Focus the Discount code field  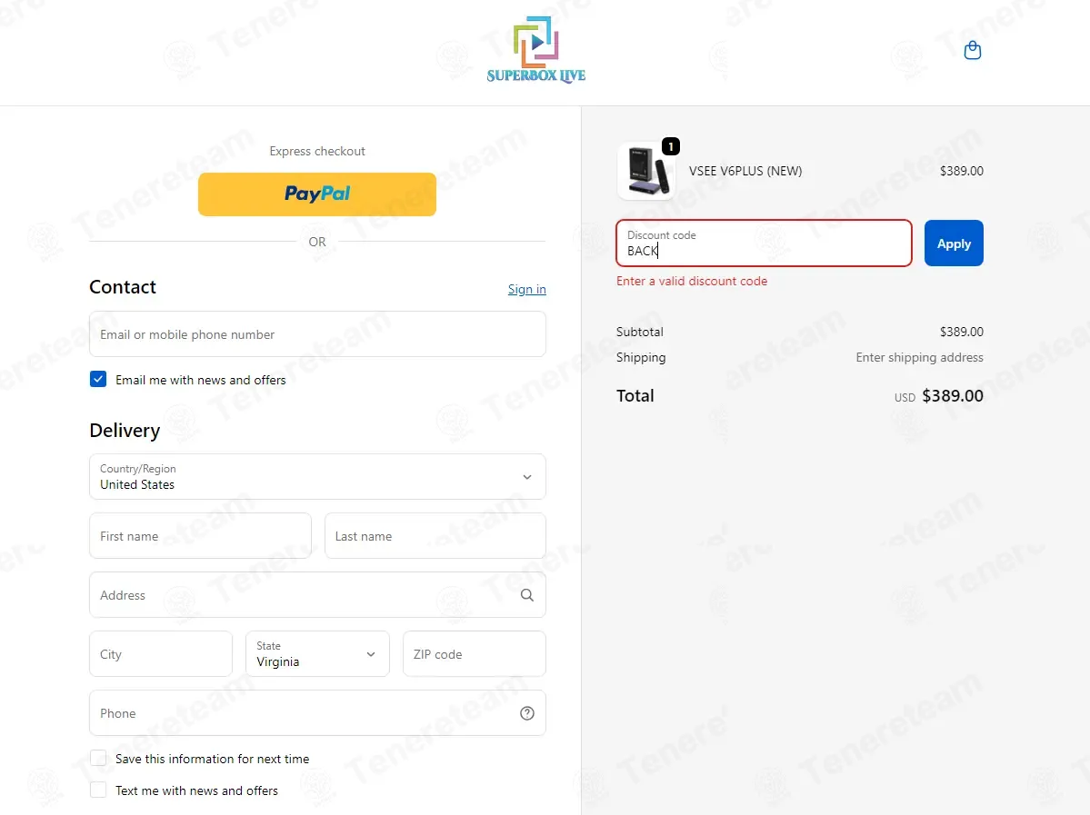point(764,244)
